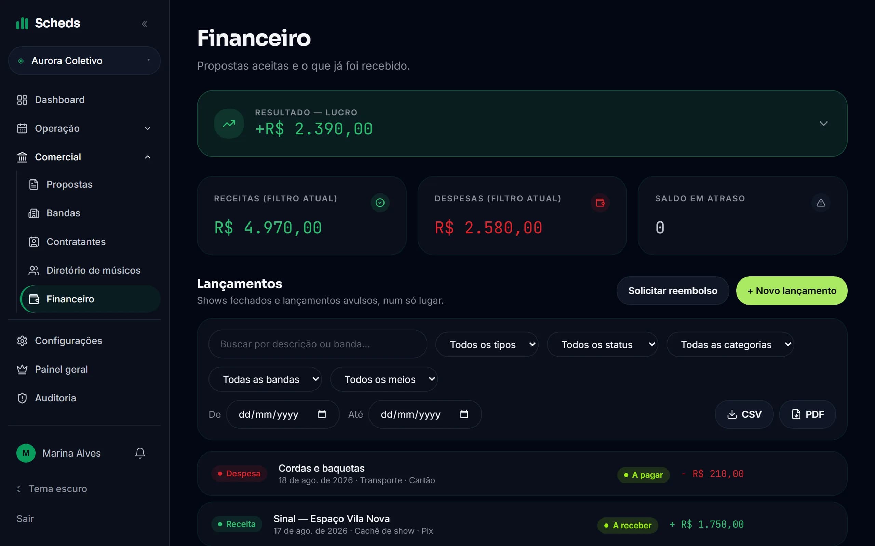Open the Aurora Coletivo organization selector
The image size is (875, 546).
pyautogui.click(x=84, y=61)
